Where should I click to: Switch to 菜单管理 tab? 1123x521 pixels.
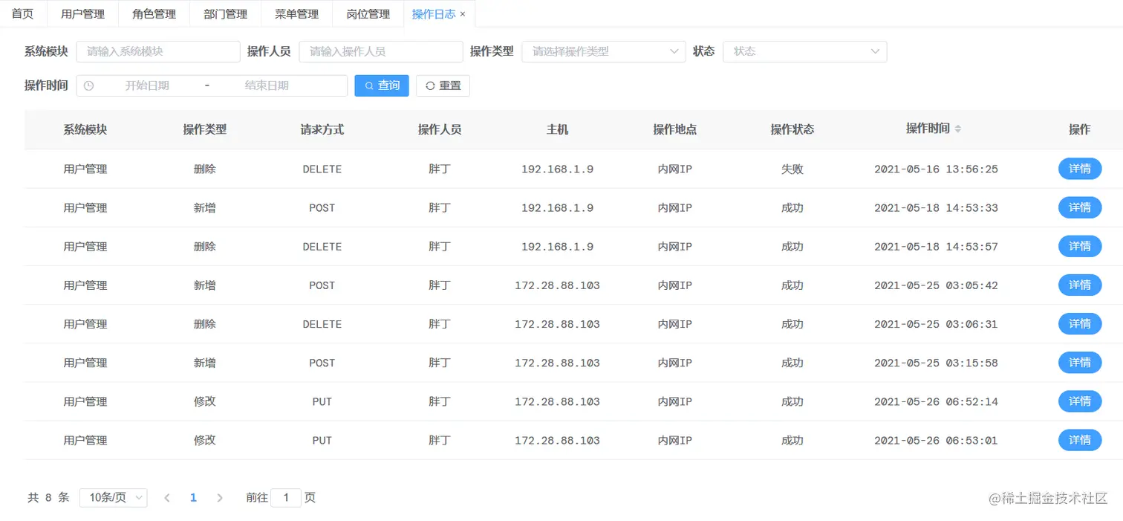point(296,14)
